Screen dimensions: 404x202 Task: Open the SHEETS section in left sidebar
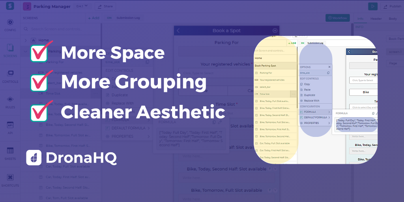point(10,154)
